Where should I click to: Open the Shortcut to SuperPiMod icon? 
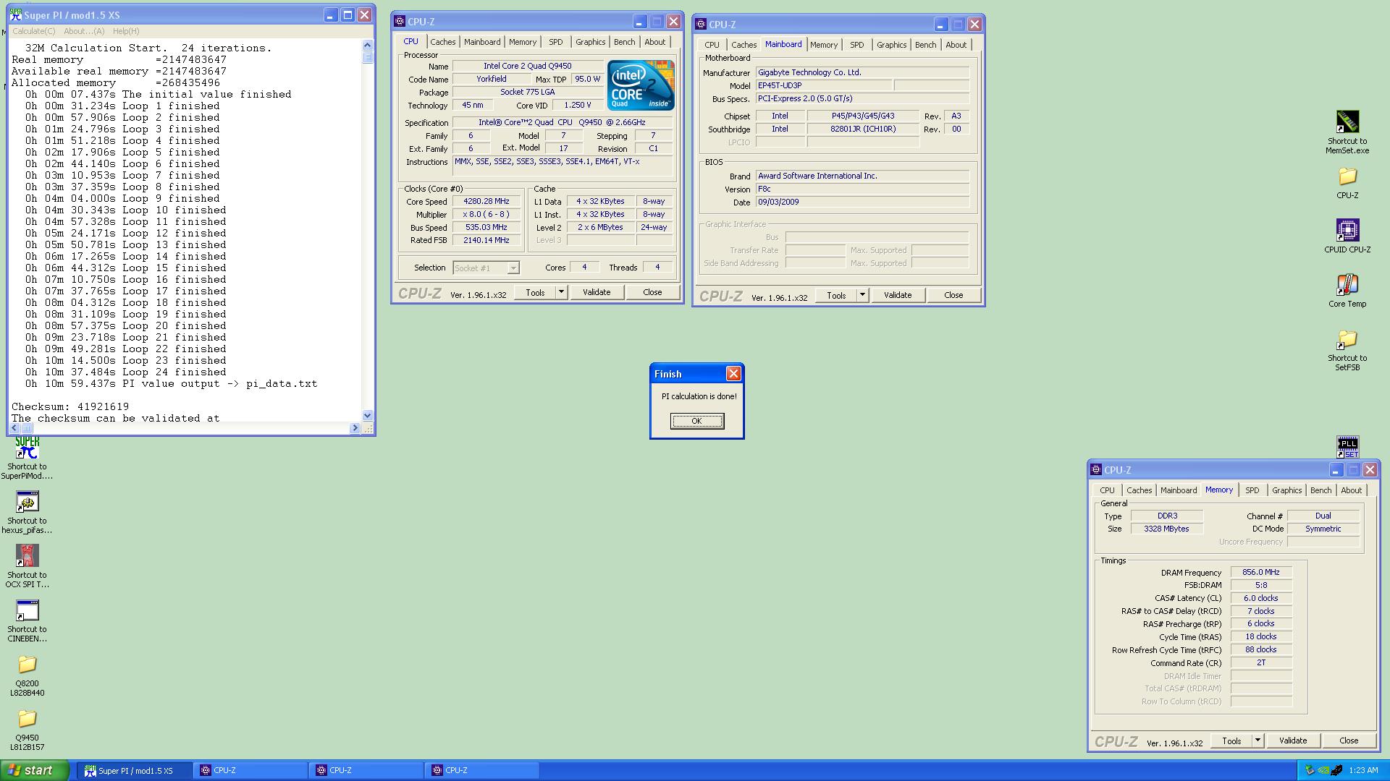click(x=27, y=448)
